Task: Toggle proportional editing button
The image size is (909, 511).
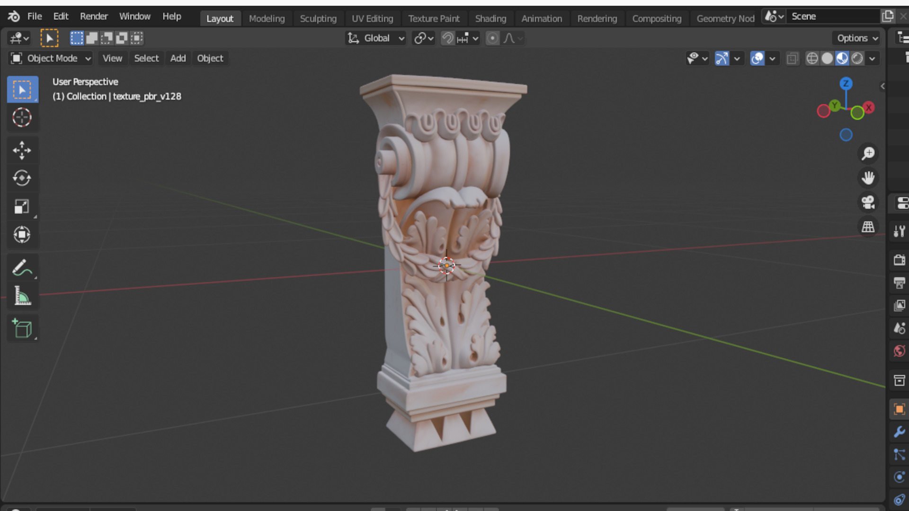Action: 492,38
